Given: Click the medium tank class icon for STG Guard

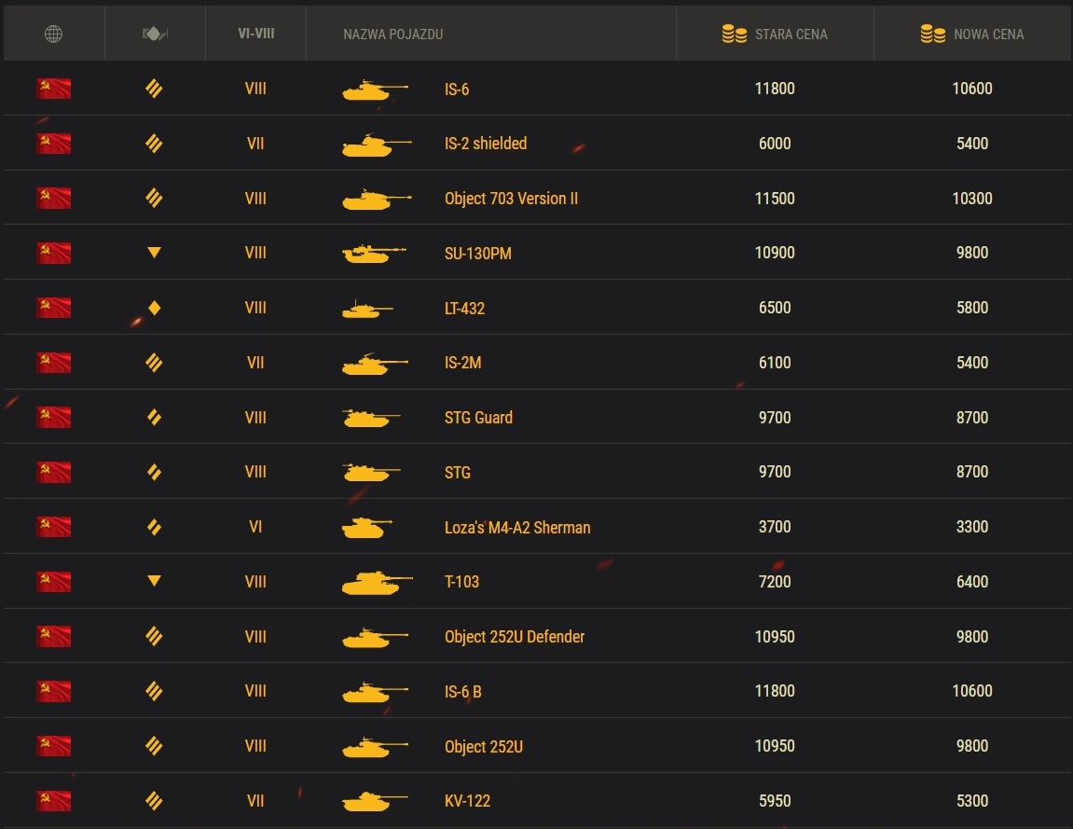Looking at the screenshot, I should (x=154, y=417).
